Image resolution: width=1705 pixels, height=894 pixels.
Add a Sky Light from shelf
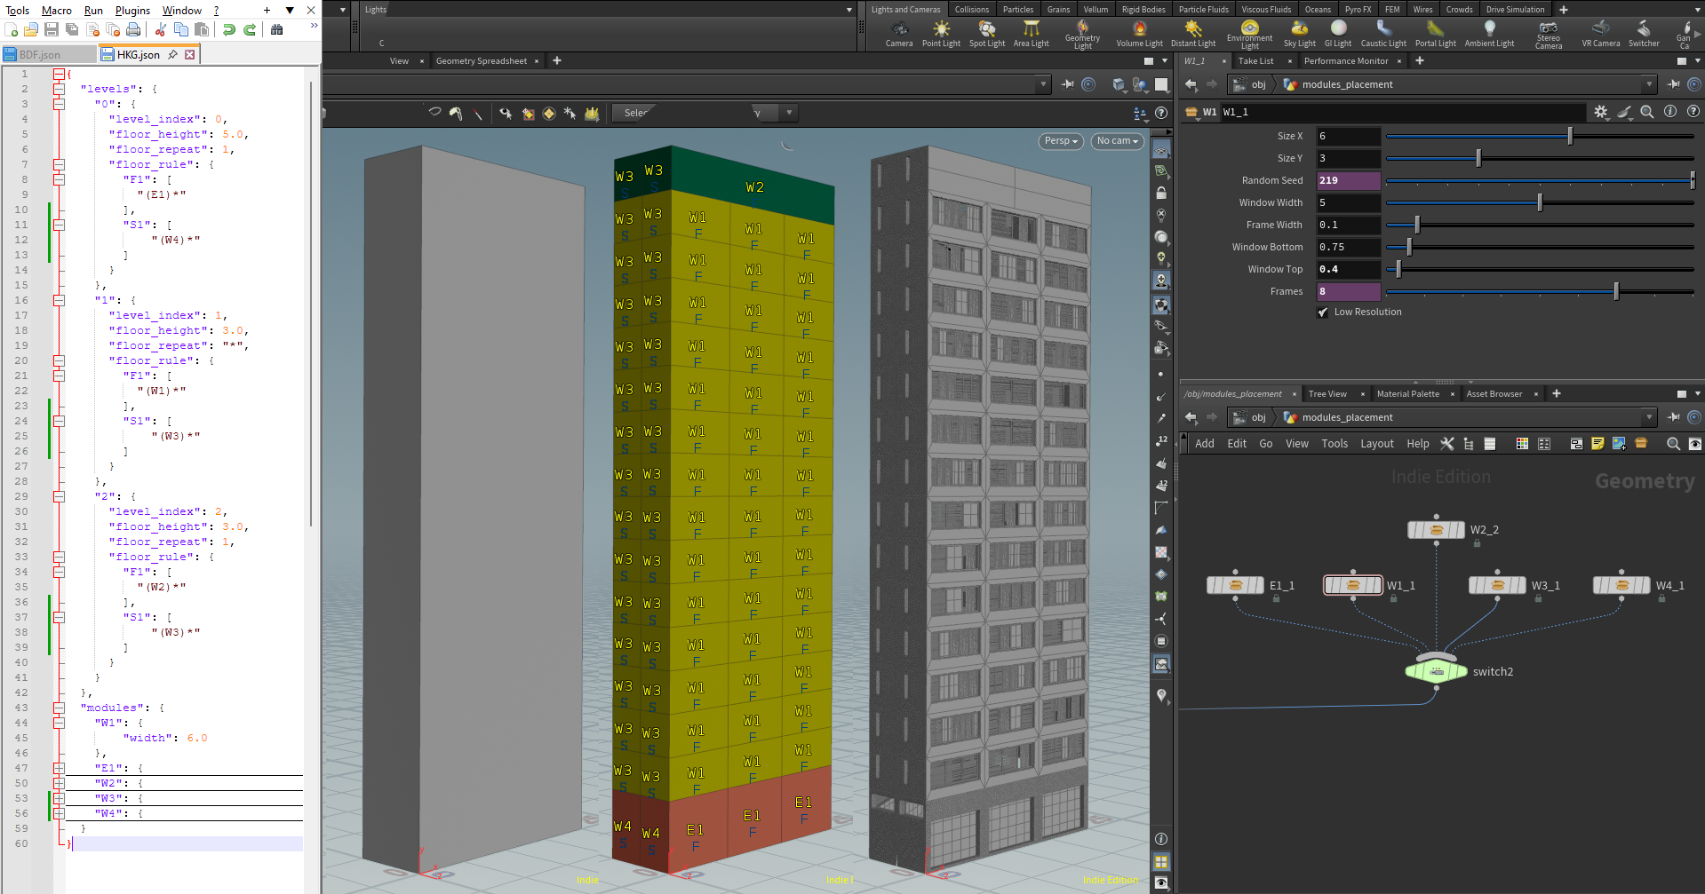pos(1299,34)
